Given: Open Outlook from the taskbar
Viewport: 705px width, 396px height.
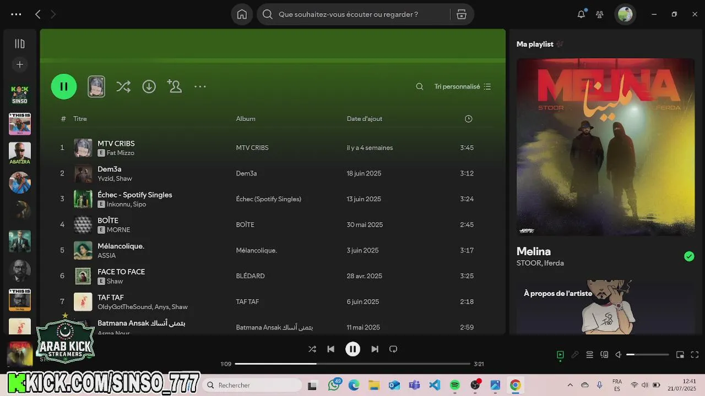Looking at the screenshot, I should [x=394, y=385].
